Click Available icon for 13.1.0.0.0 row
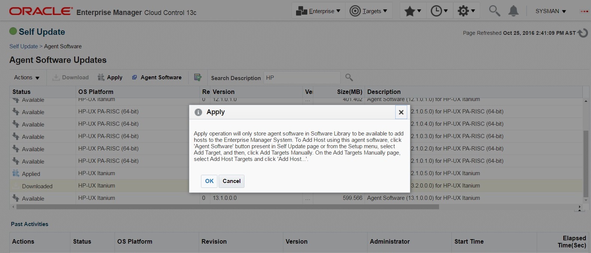This screenshot has height=253, width=591. pyautogui.click(x=16, y=198)
